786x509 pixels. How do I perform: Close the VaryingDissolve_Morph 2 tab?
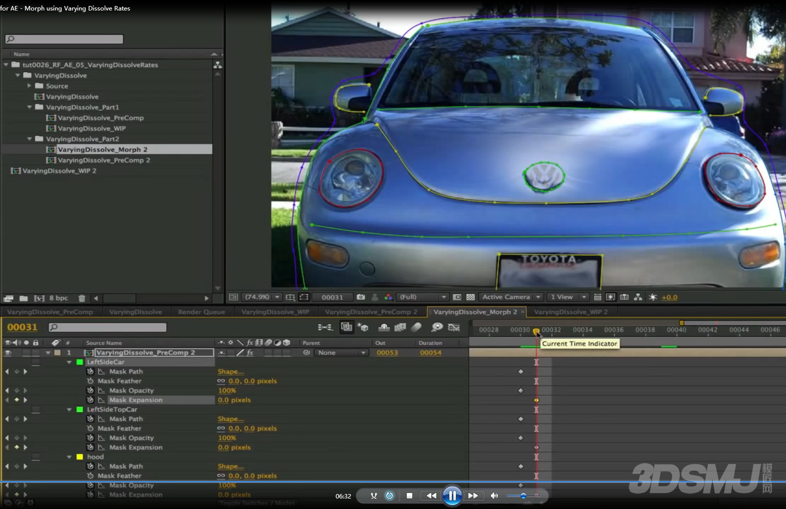pyautogui.click(x=522, y=312)
